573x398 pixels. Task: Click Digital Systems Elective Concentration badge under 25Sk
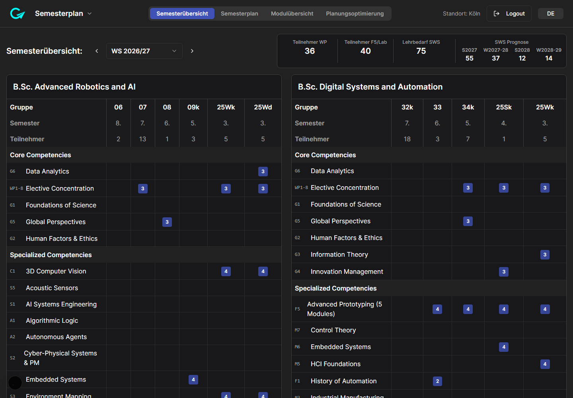click(x=504, y=188)
